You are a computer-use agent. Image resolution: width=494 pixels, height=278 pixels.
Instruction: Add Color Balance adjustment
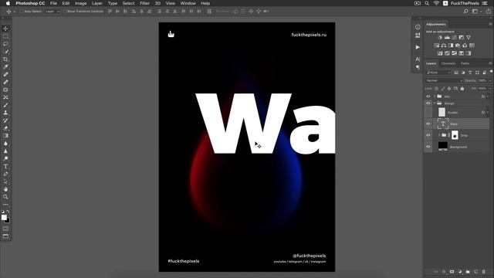pos(444,46)
